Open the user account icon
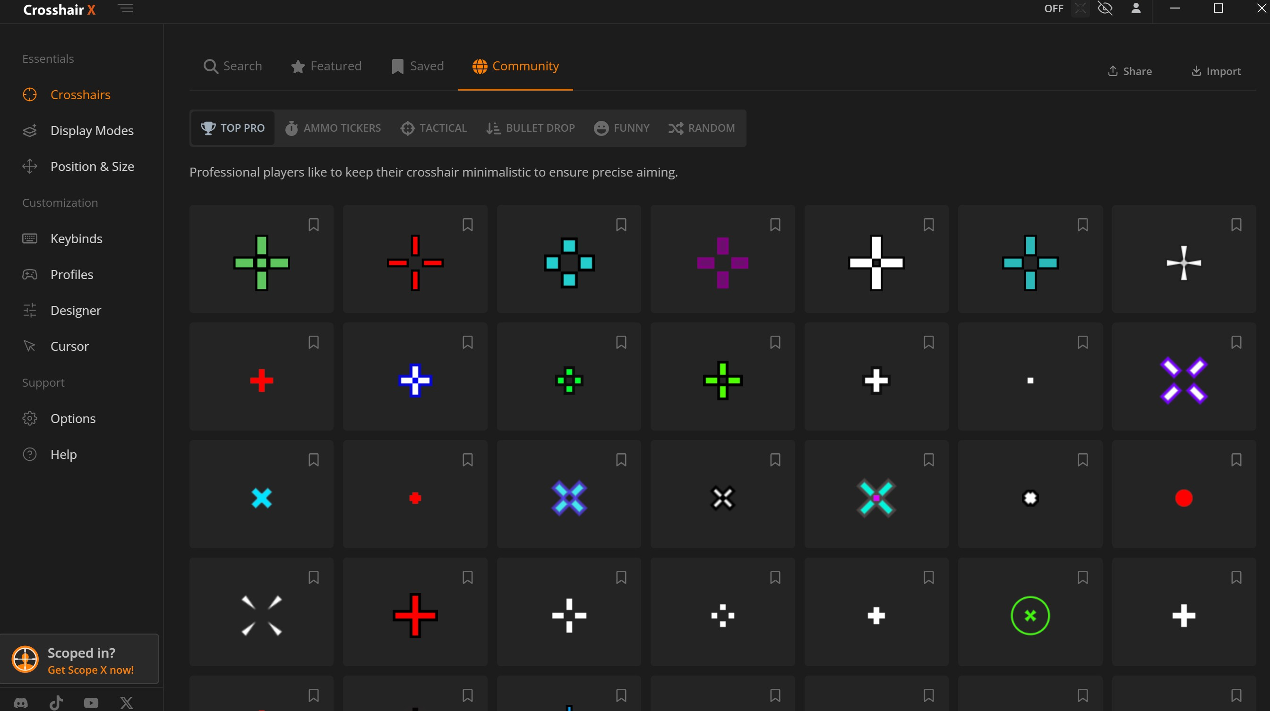The image size is (1270, 711). [1136, 8]
